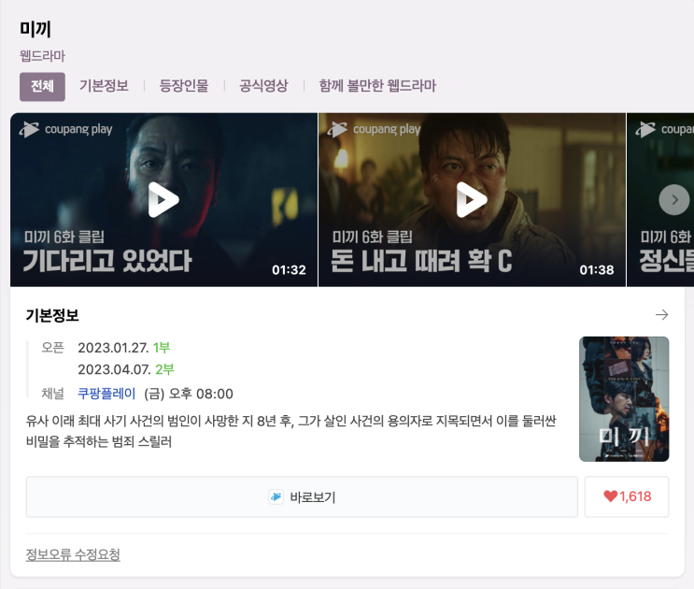Click the 바로보기 button

click(302, 496)
